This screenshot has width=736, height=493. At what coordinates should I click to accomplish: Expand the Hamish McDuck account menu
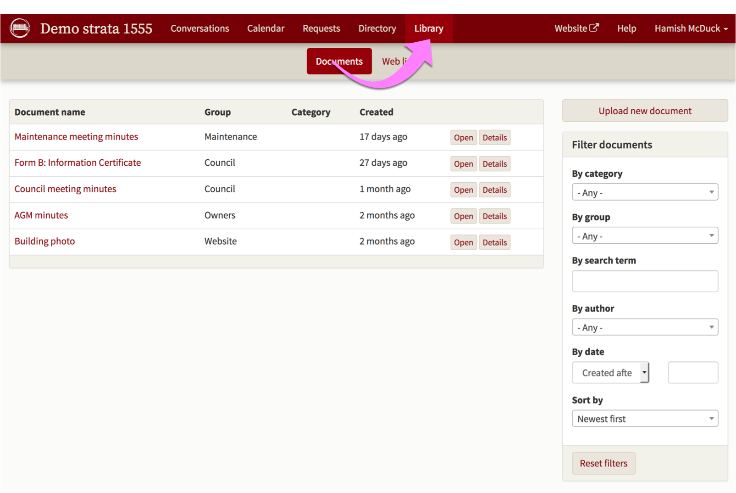point(691,28)
